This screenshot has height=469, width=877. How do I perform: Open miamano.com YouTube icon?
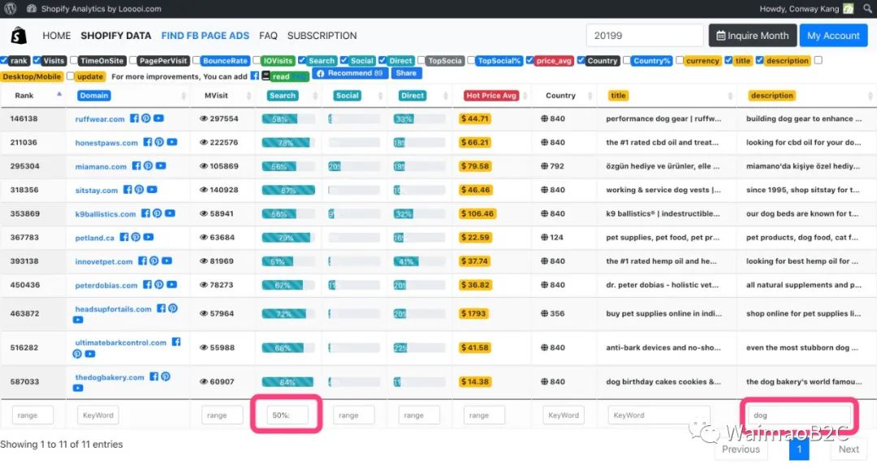[x=161, y=166]
